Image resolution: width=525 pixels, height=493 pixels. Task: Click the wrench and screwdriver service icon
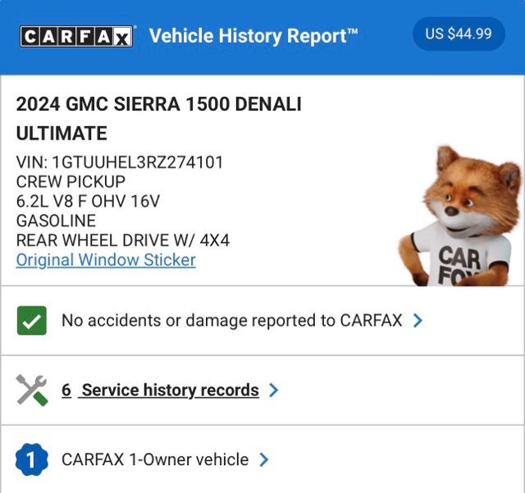pos(31,390)
